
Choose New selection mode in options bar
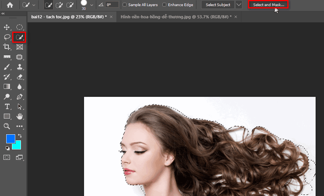click(49, 5)
